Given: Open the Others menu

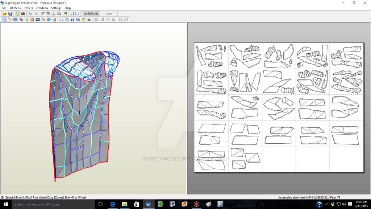Looking at the screenshot, I should click(x=29, y=8).
